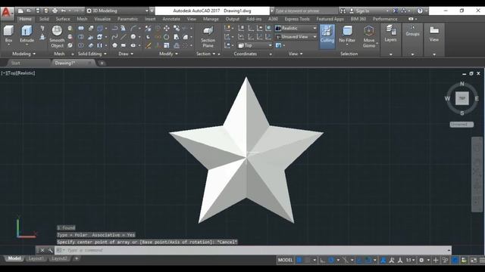Viewport: 485px width, 272px height.
Task: Click the Solid Union icon in Solid Editing
Action: tap(81, 29)
